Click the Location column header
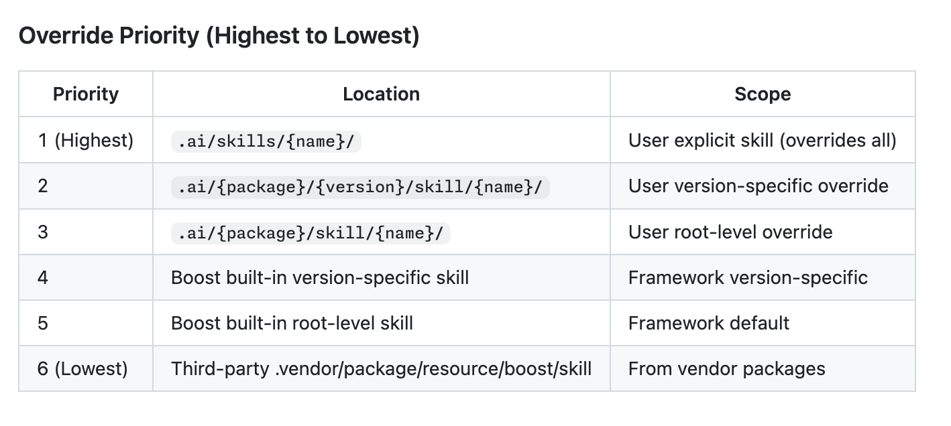The width and height of the screenshot is (951, 426). point(381,94)
